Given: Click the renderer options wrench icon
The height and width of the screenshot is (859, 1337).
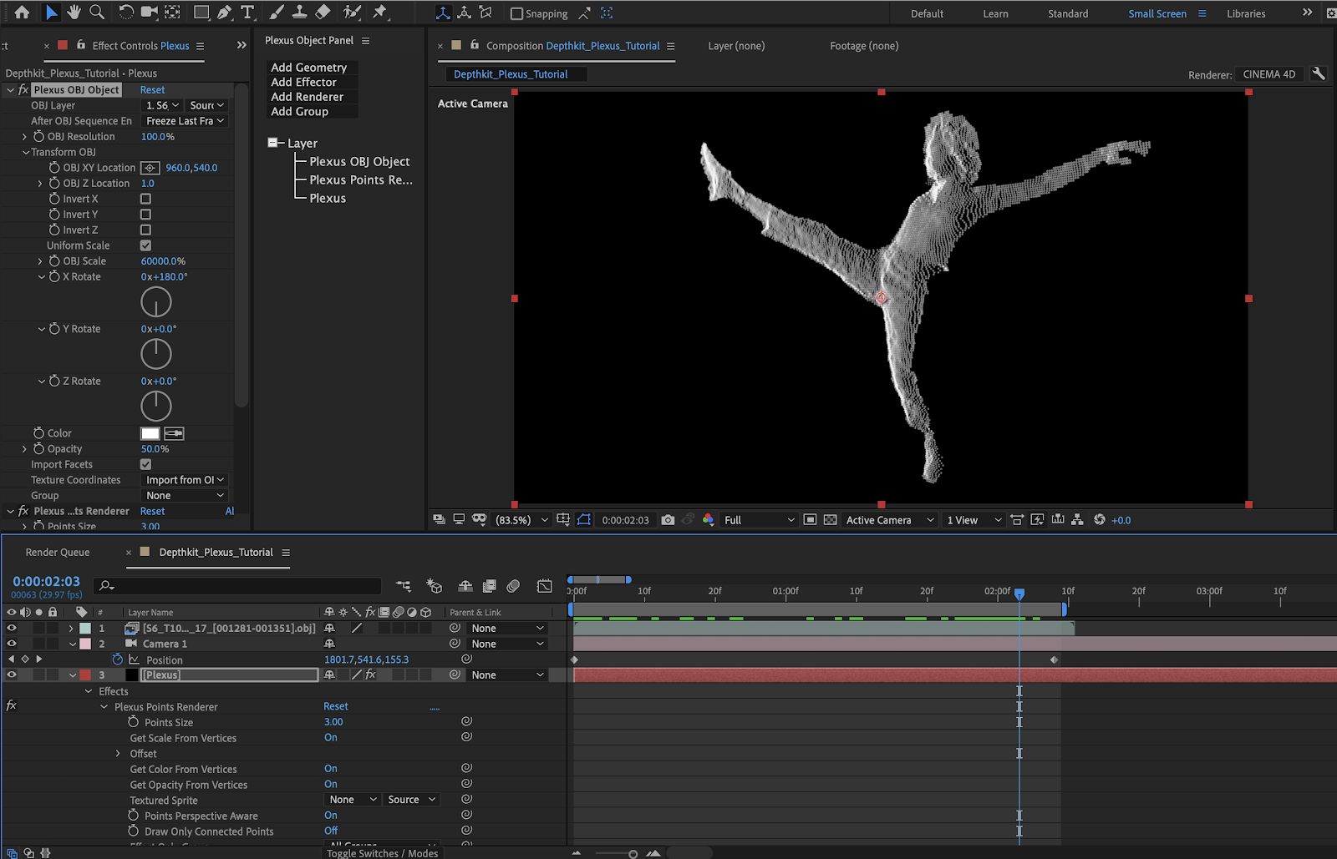Looking at the screenshot, I should coord(1319,73).
